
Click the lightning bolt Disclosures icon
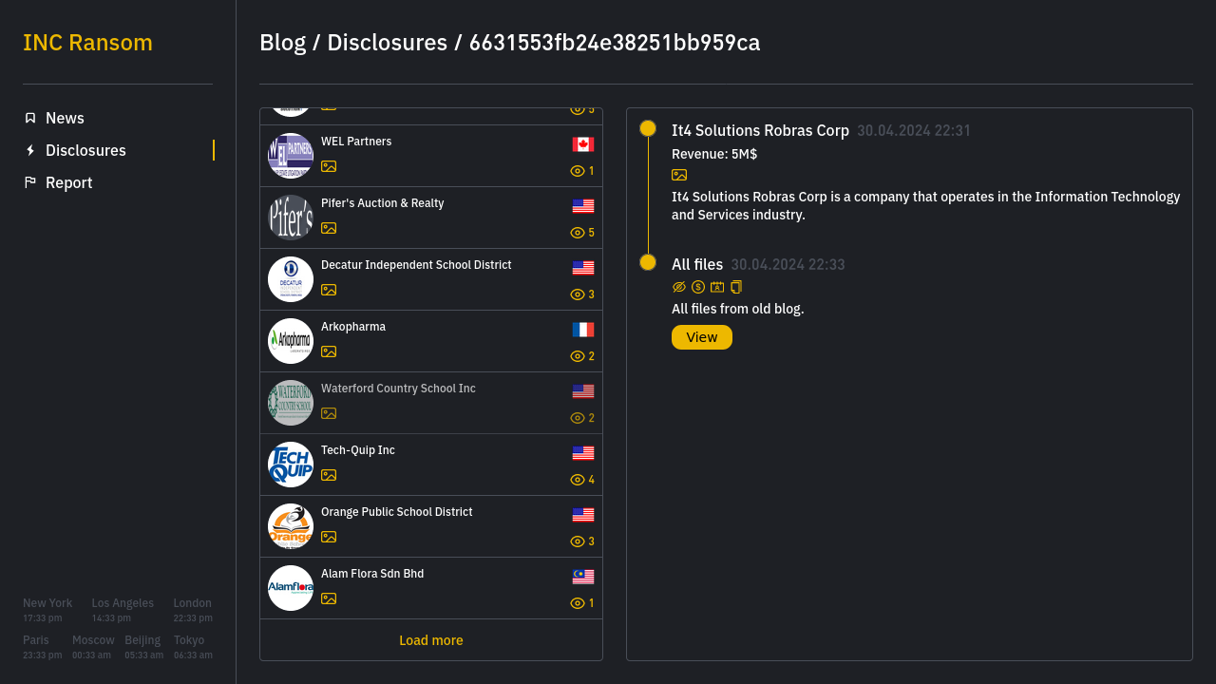coord(30,150)
